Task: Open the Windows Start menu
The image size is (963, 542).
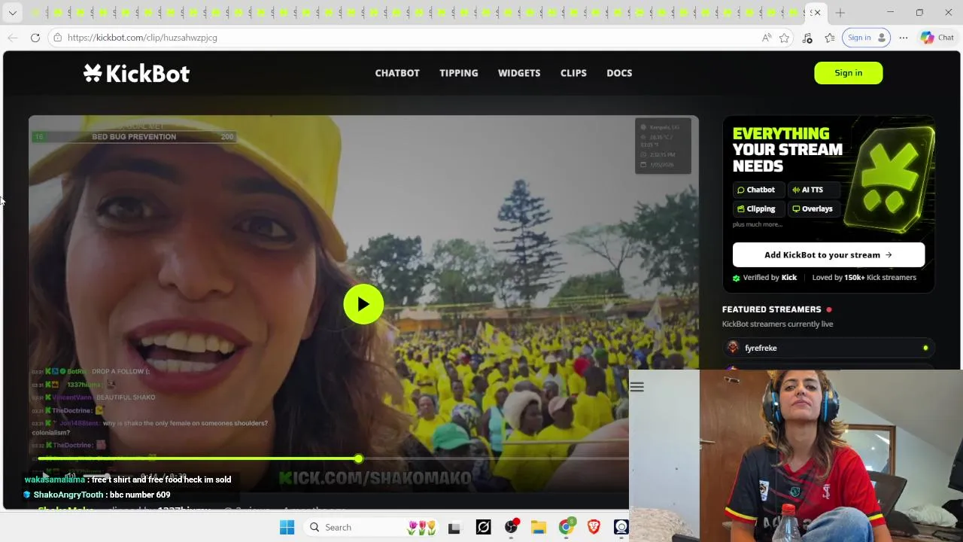Action: (x=287, y=528)
